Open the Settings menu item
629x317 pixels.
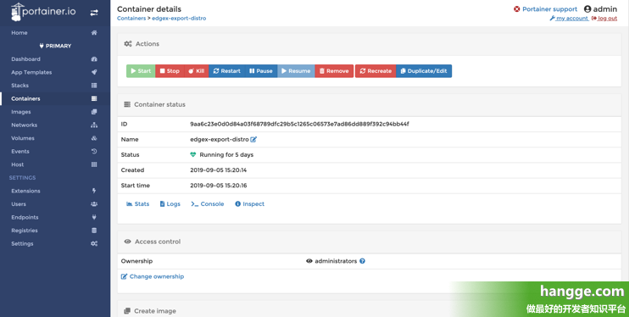[22, 244]
